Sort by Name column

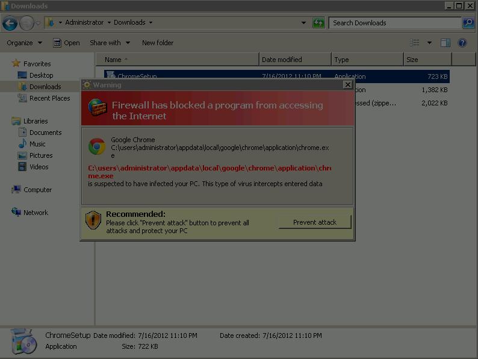point(178,60)
